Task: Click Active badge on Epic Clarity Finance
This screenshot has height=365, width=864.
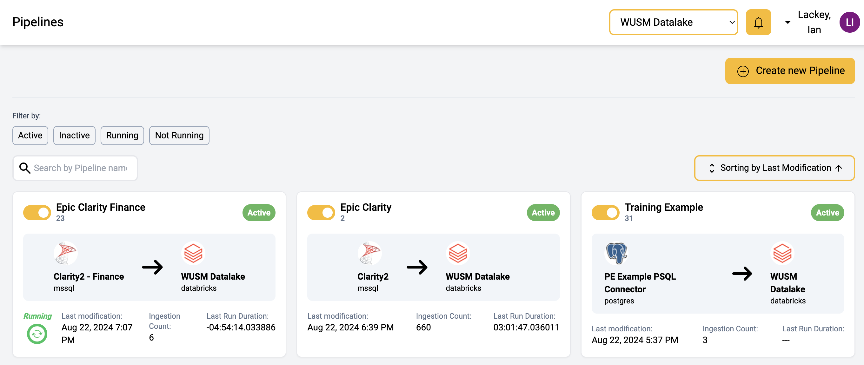Action: pyautogui.click(x=259, y=213)
